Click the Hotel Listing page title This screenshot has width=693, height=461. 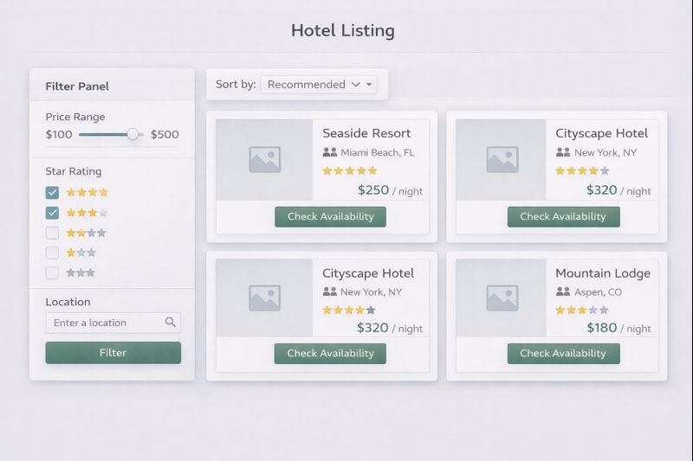(x=342, y=30)
